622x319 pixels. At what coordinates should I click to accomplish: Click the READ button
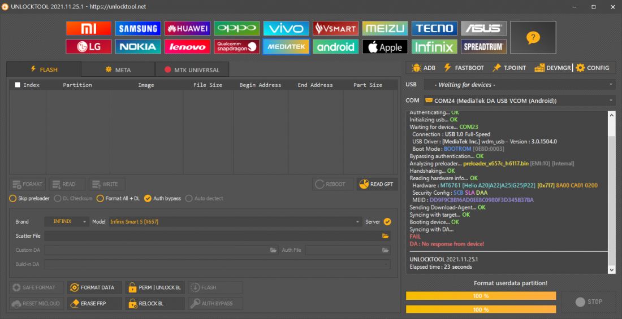[x=67, y=184]
